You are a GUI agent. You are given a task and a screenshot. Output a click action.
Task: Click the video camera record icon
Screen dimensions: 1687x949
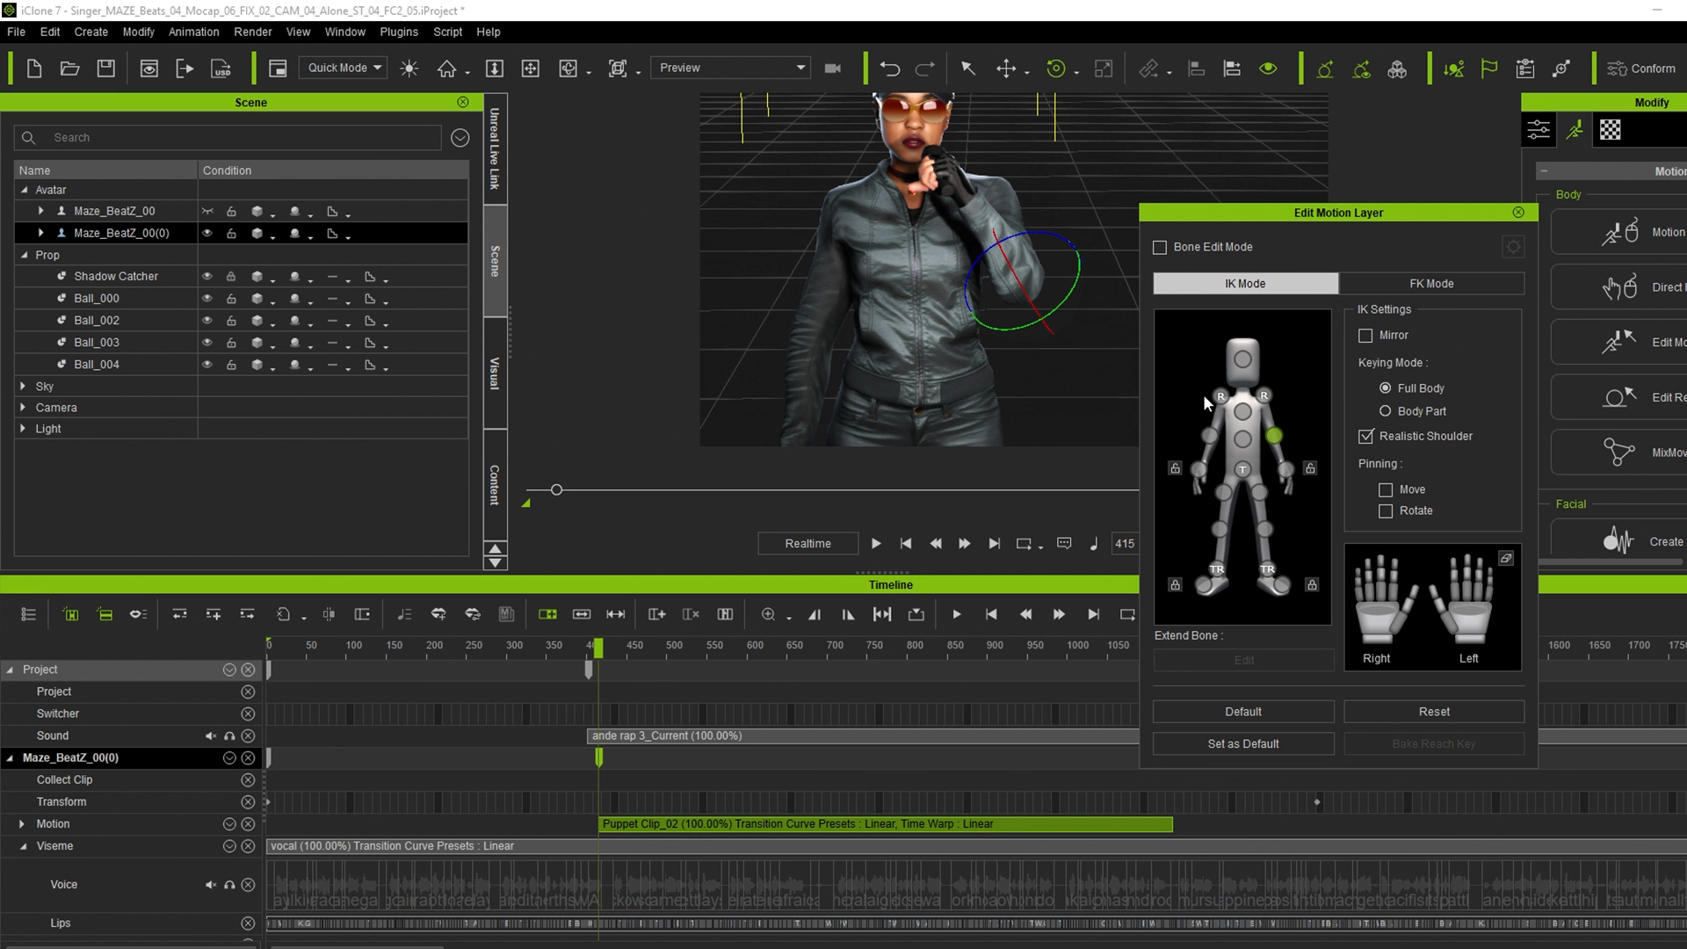coord(833,69)
